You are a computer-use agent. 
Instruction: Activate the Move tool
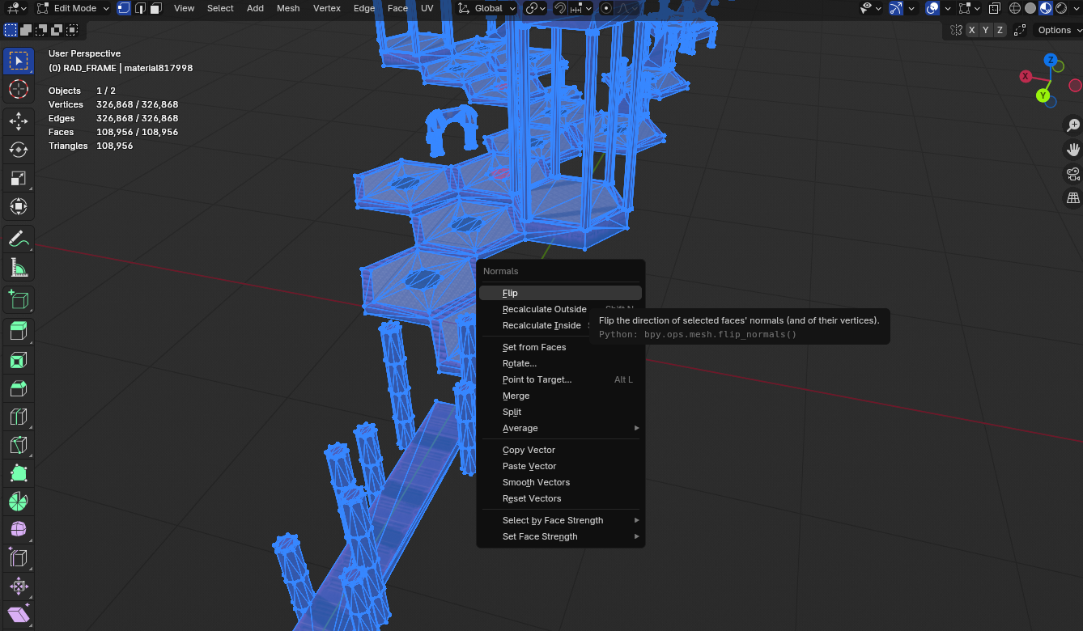tap(18, 121)
